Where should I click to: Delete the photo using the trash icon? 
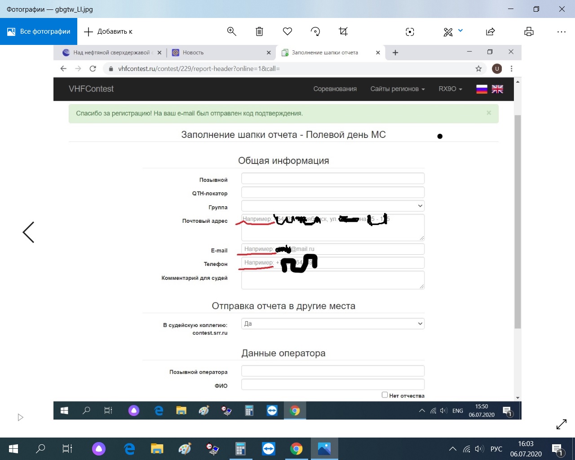coord(259,31)
